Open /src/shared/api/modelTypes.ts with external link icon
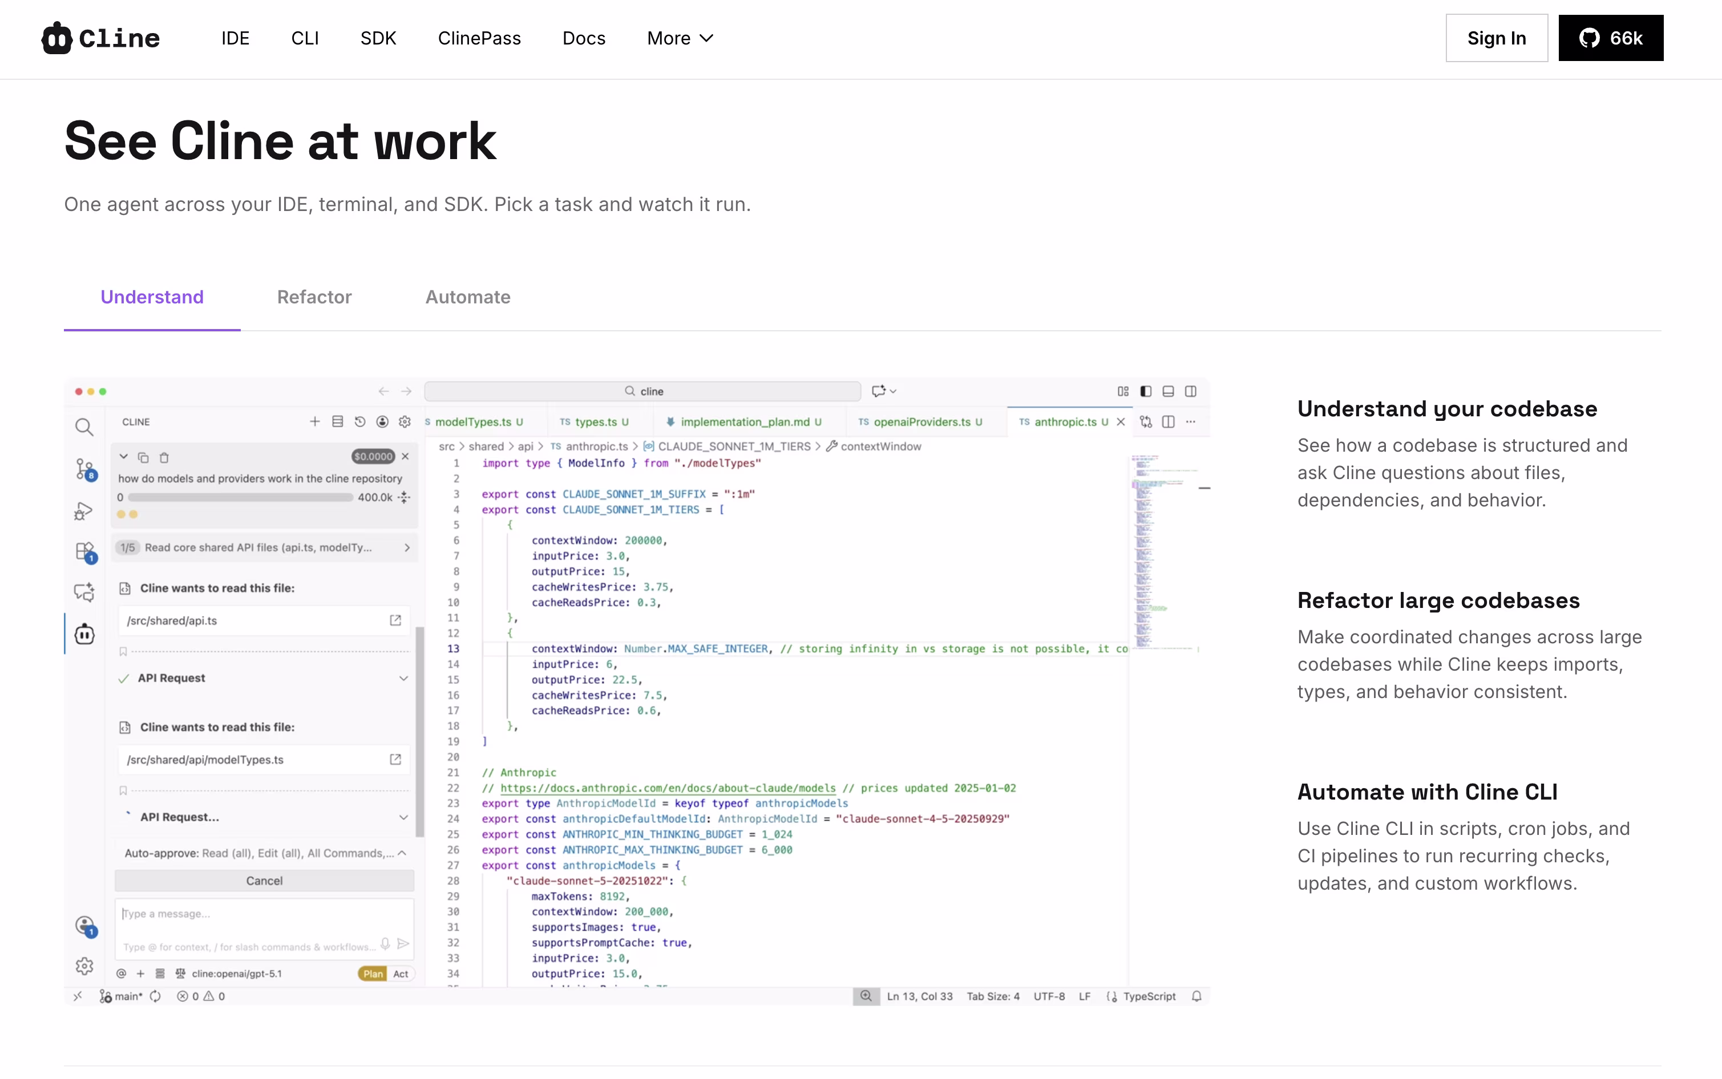The height and width of the screenshot is (1079, 1722). (395, 759)
